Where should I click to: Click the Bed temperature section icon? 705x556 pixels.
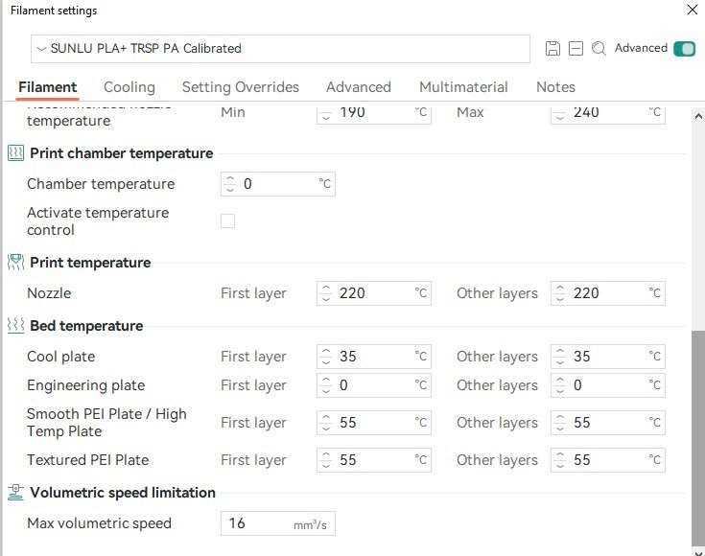click(x=15, y=326)
